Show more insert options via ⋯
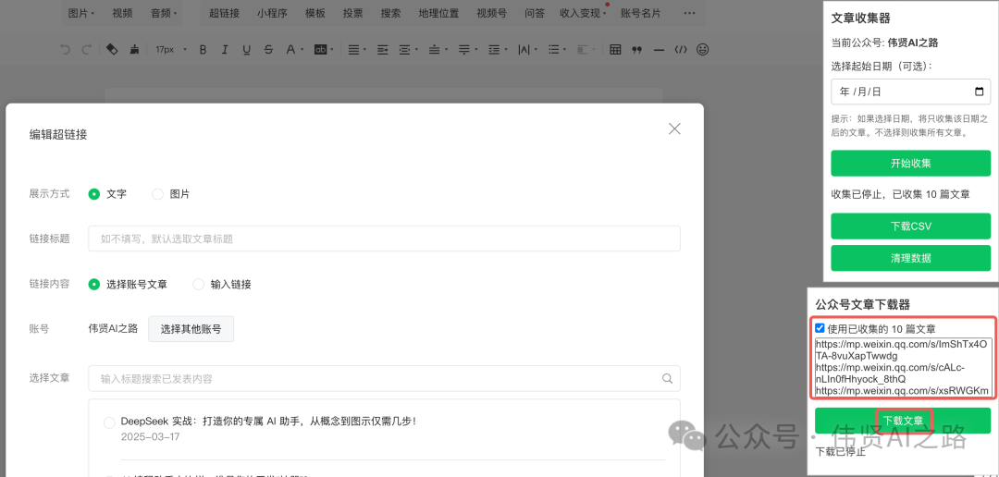The width and height of the screenshot is (999, 477). pos(689,13)
